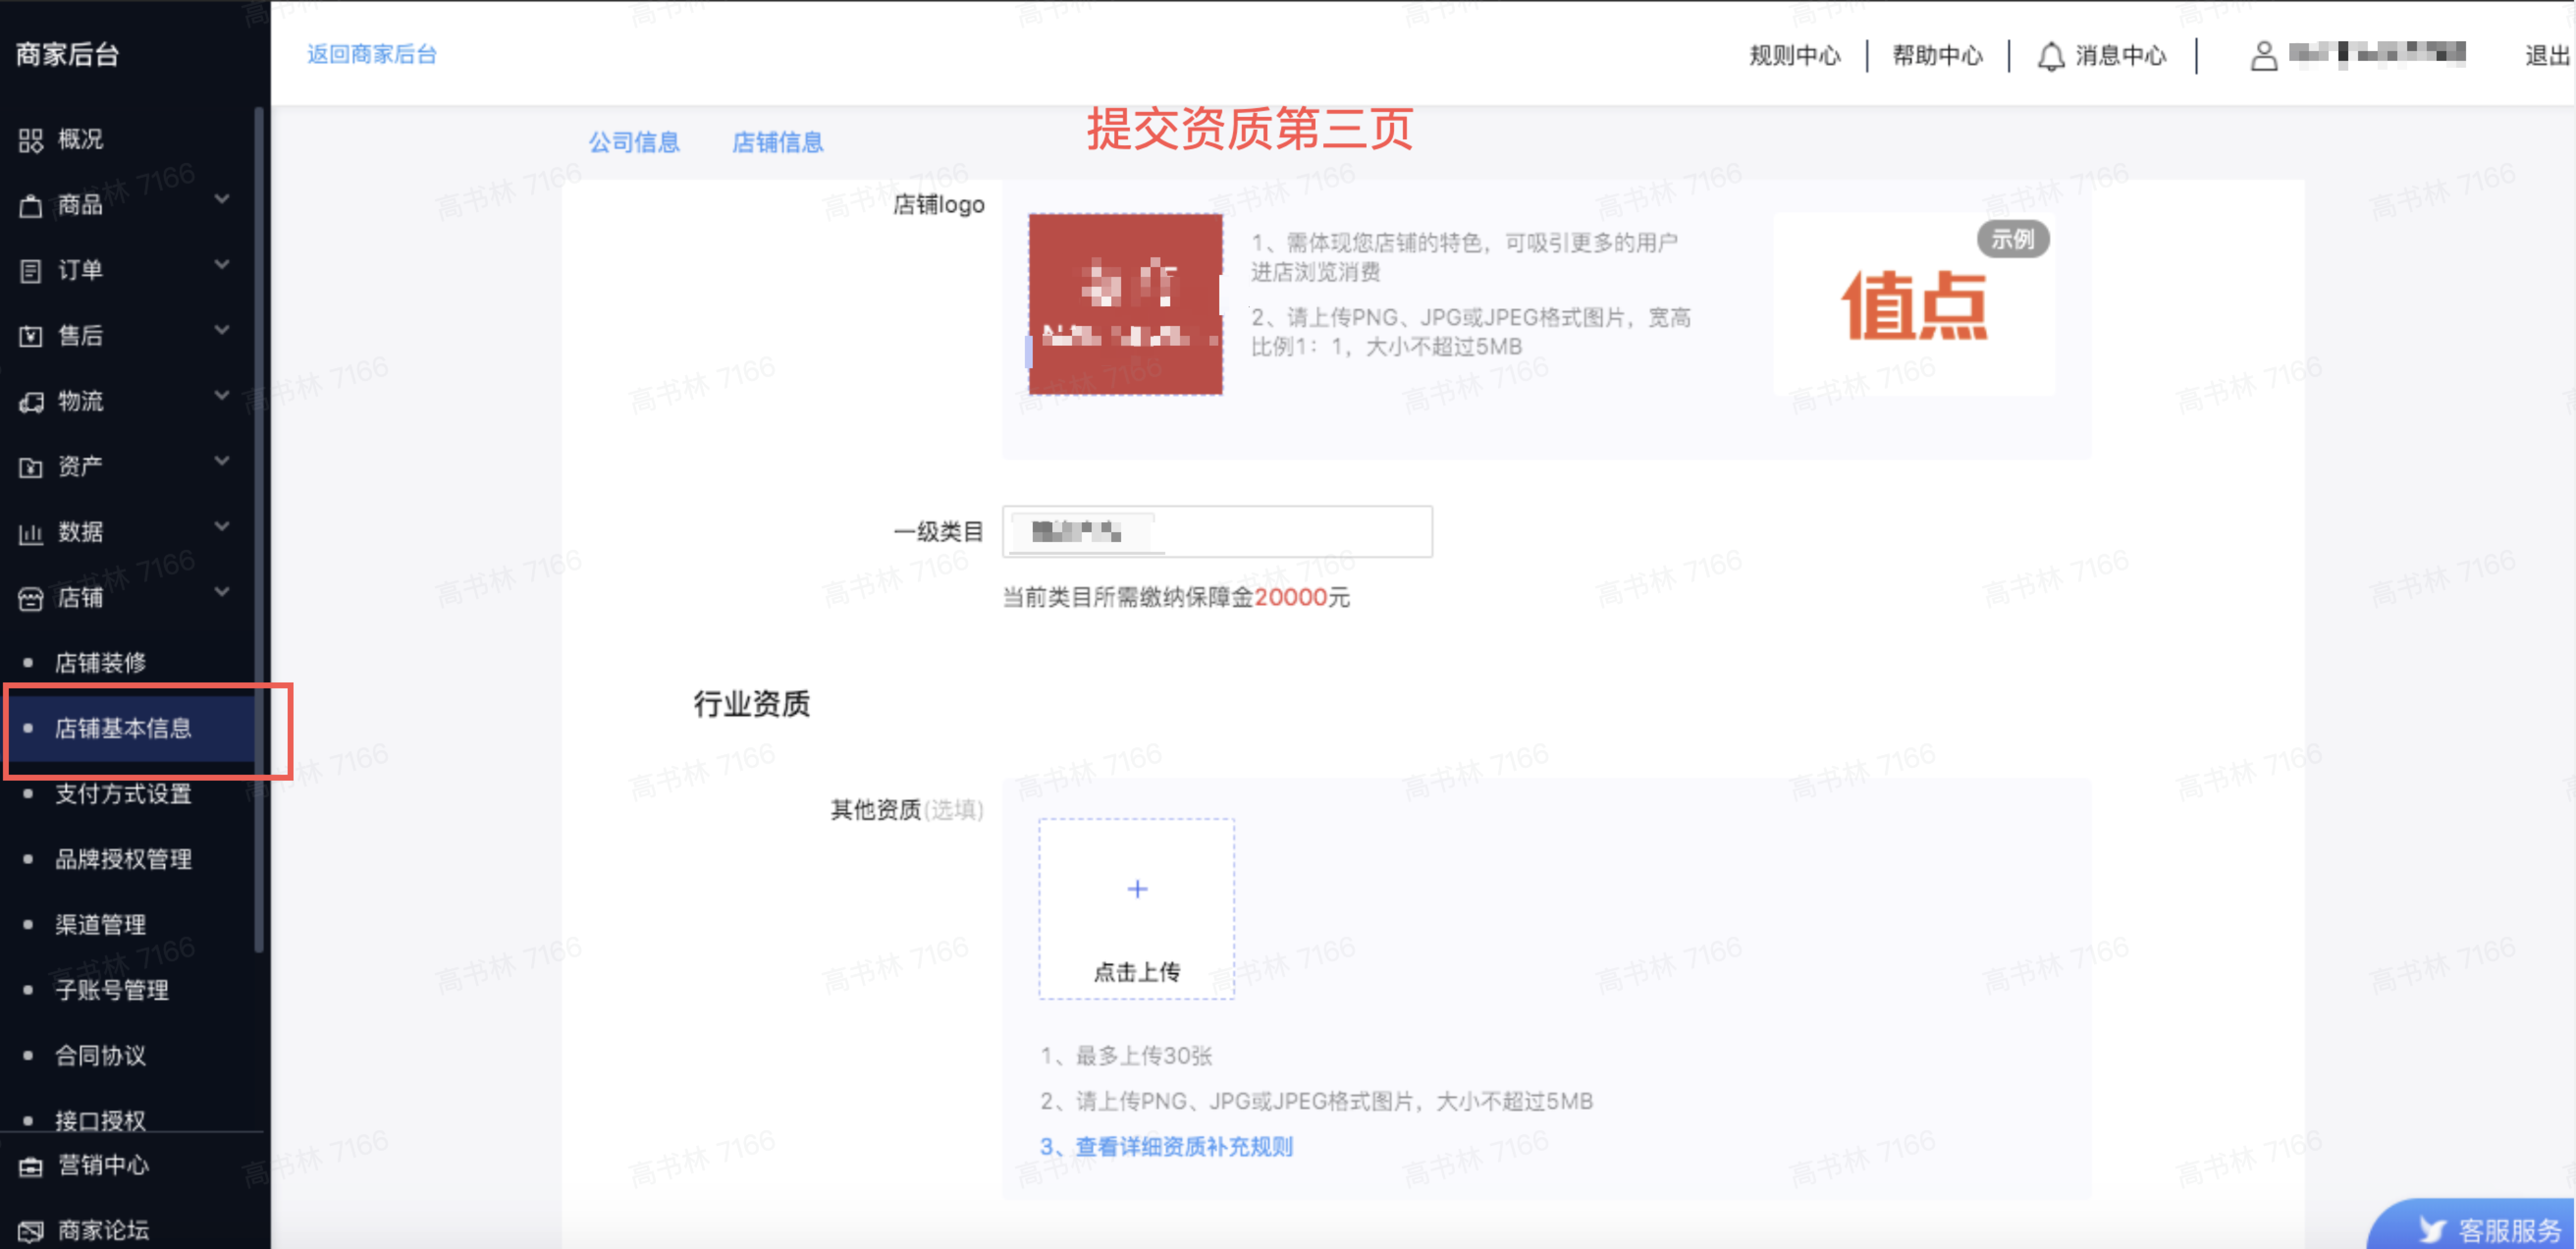Click 点击上传 to add other qualification
Screen dimensions: 2576x1249
1137,909
